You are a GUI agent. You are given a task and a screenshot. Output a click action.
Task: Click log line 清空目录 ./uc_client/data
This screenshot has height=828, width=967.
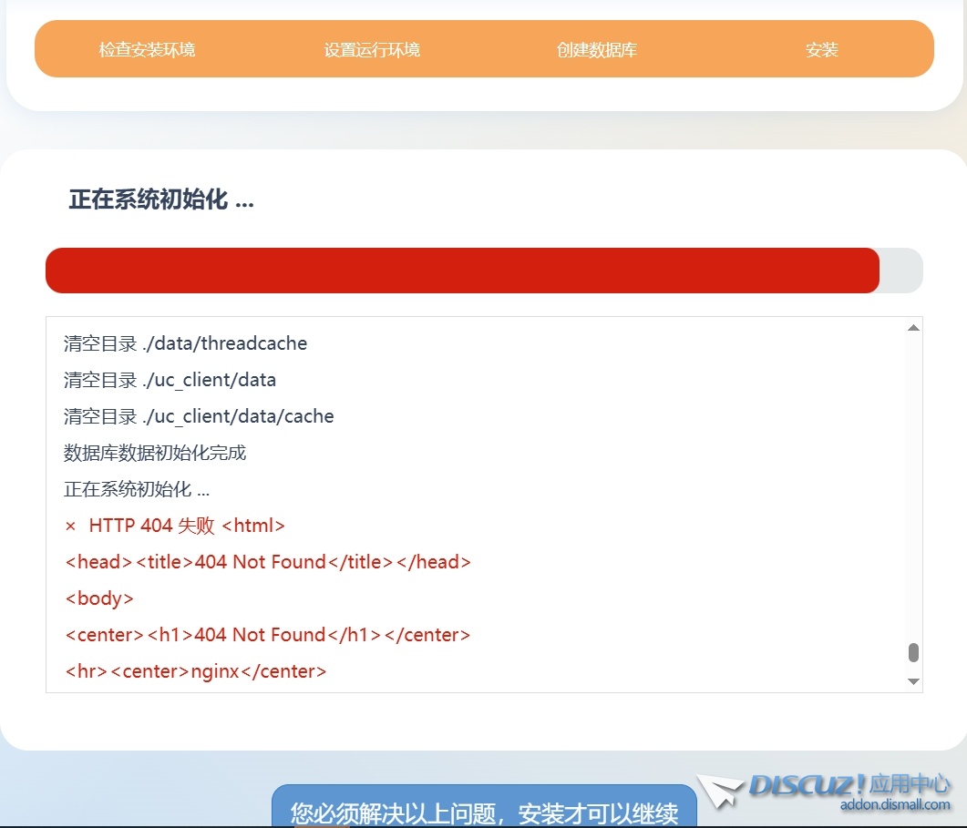(170, 380)
